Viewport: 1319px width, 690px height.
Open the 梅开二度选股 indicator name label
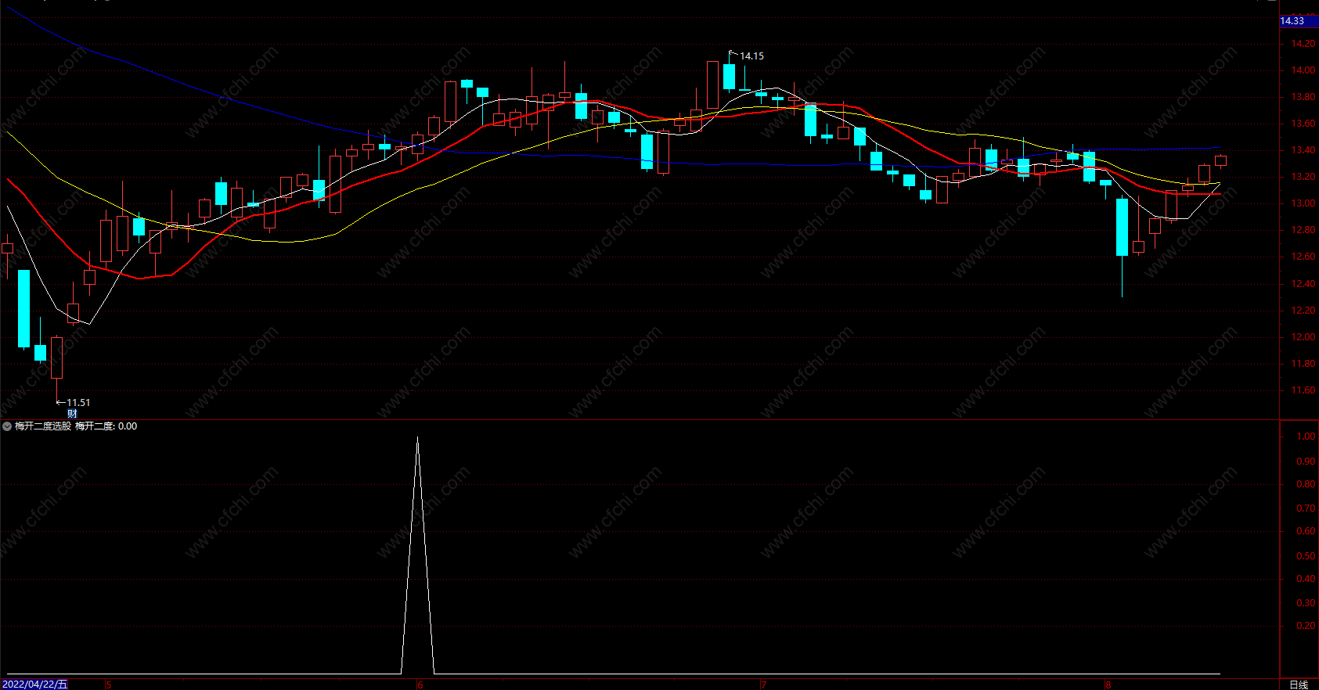pos(43,426)
